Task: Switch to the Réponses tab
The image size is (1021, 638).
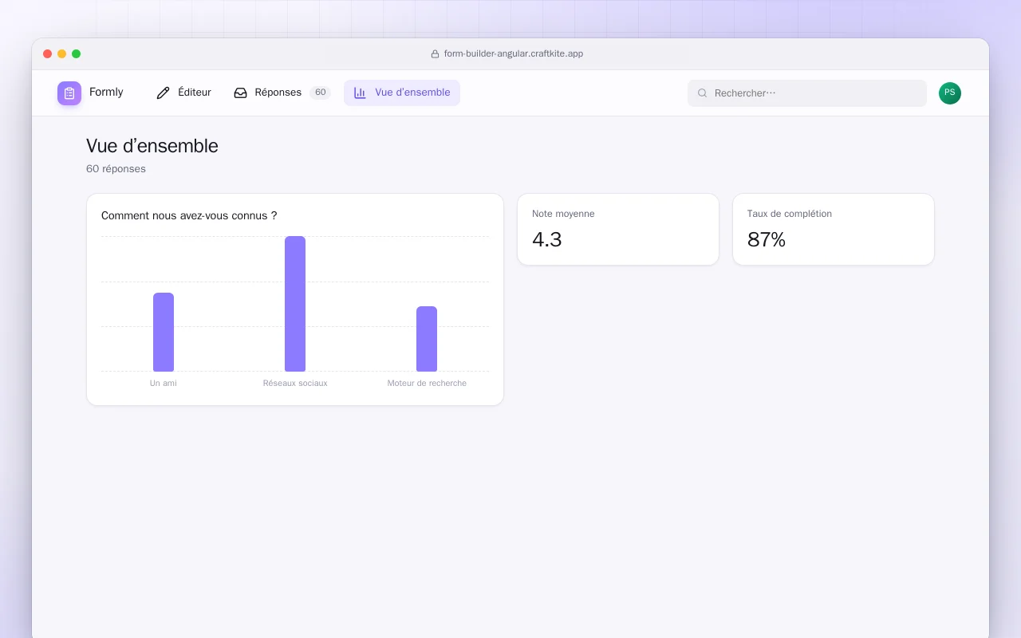Action: click(x=282, y=93)
